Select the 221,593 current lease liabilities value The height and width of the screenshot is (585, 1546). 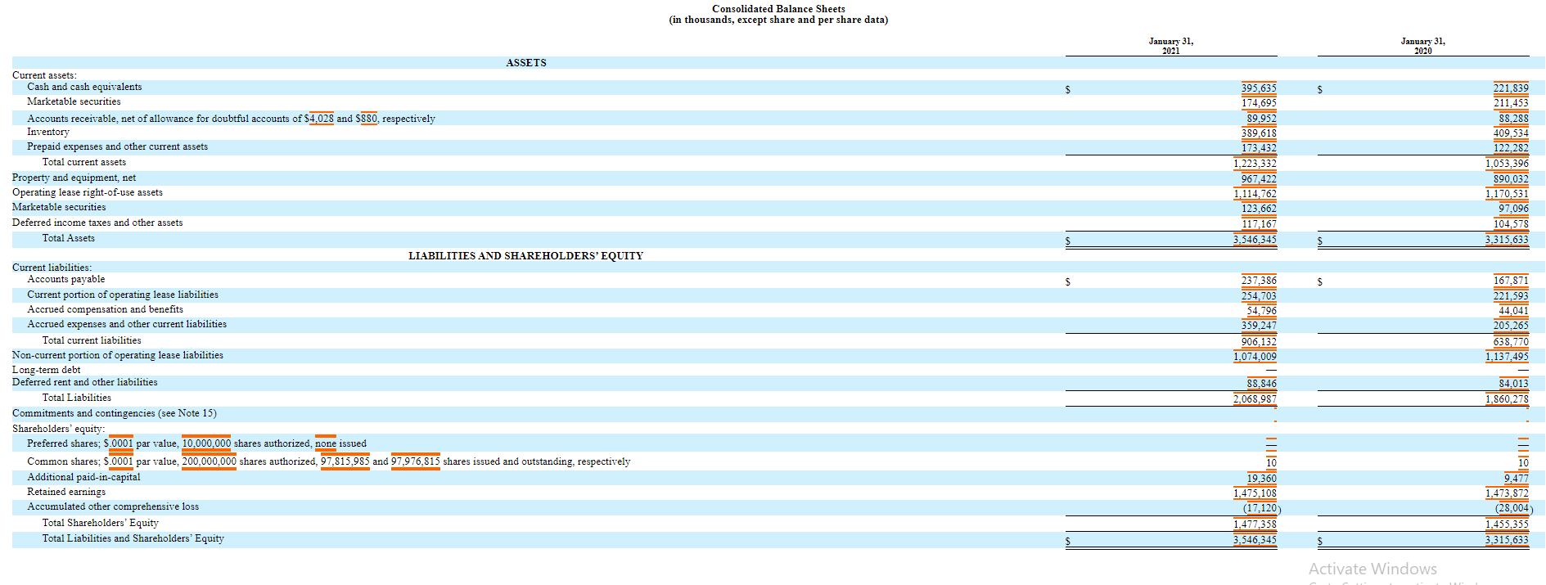click(1511, 296)
